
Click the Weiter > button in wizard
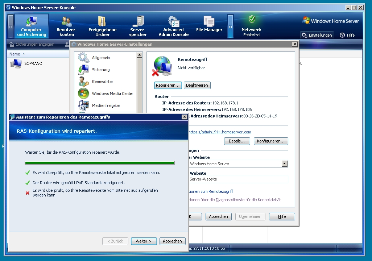pos(144,241)
